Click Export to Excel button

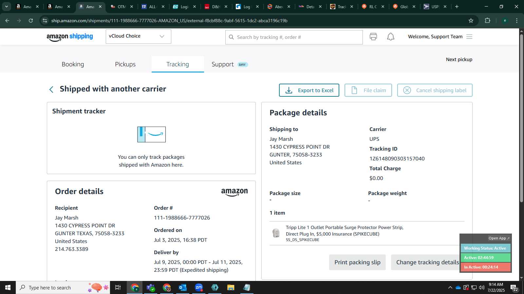(x=309, y=90)
